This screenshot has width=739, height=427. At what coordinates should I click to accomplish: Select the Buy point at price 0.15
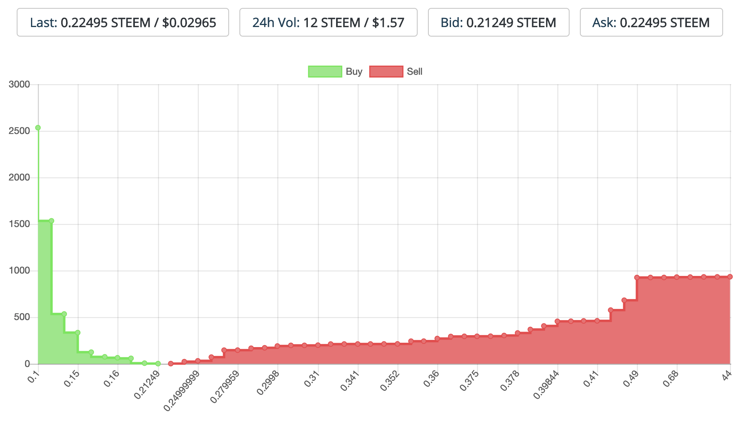pyautogui.click(x=78, y=332)
